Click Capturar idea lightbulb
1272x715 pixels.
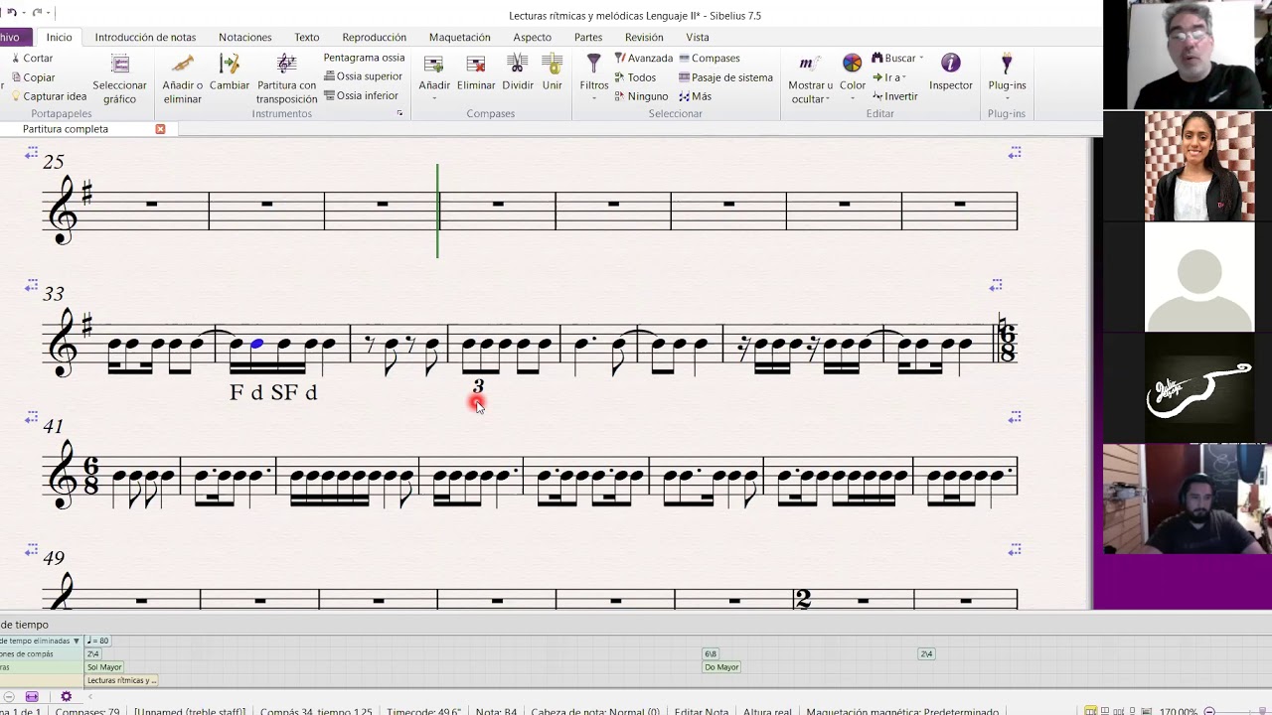48,96
